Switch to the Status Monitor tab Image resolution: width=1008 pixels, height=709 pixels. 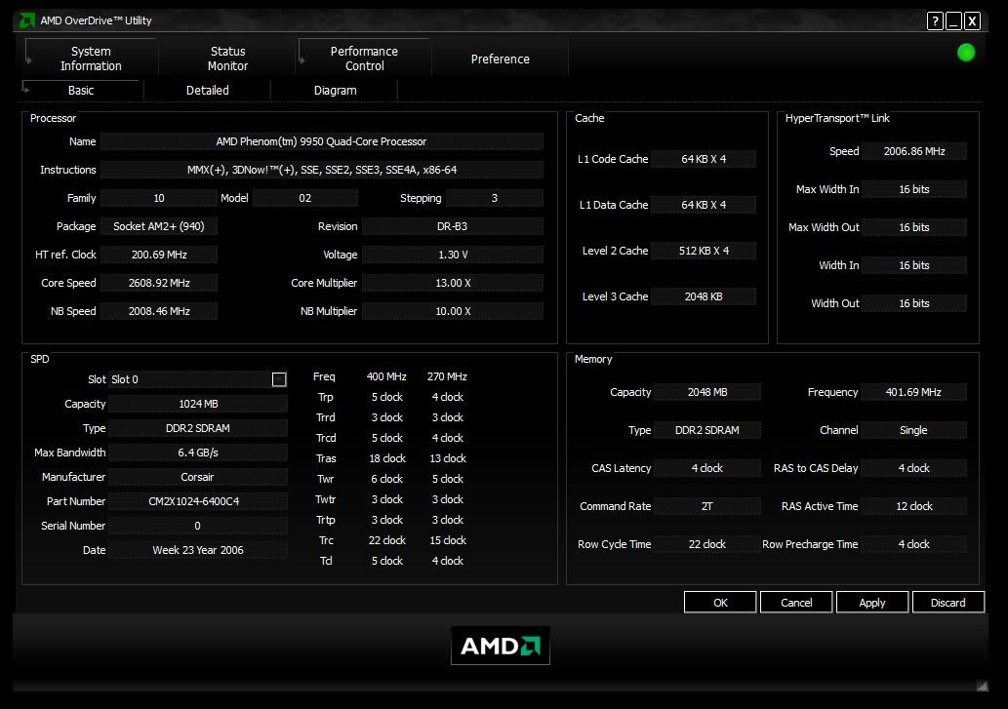point(227,59)
